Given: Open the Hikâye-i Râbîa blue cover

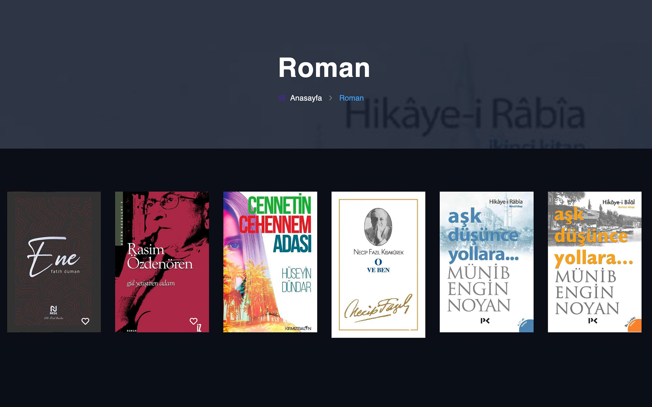Looking at the screenshot, I should 487,262.
